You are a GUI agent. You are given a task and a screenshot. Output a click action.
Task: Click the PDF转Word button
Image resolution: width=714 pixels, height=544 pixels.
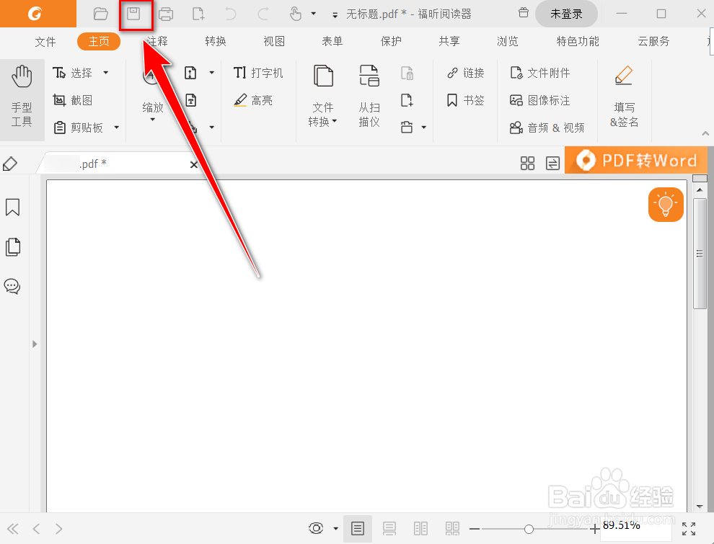(635, 161)
